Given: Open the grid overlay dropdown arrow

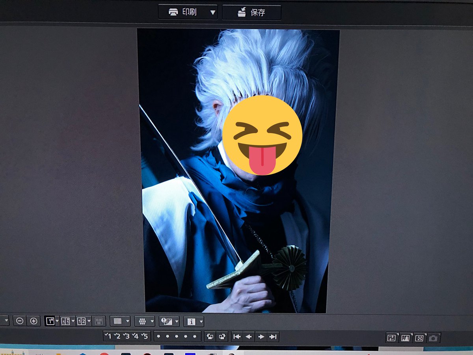Looking at the screenshot, I should [127, 321].
